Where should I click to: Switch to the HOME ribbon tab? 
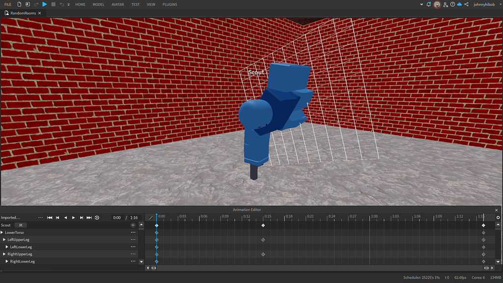point(80,4)
